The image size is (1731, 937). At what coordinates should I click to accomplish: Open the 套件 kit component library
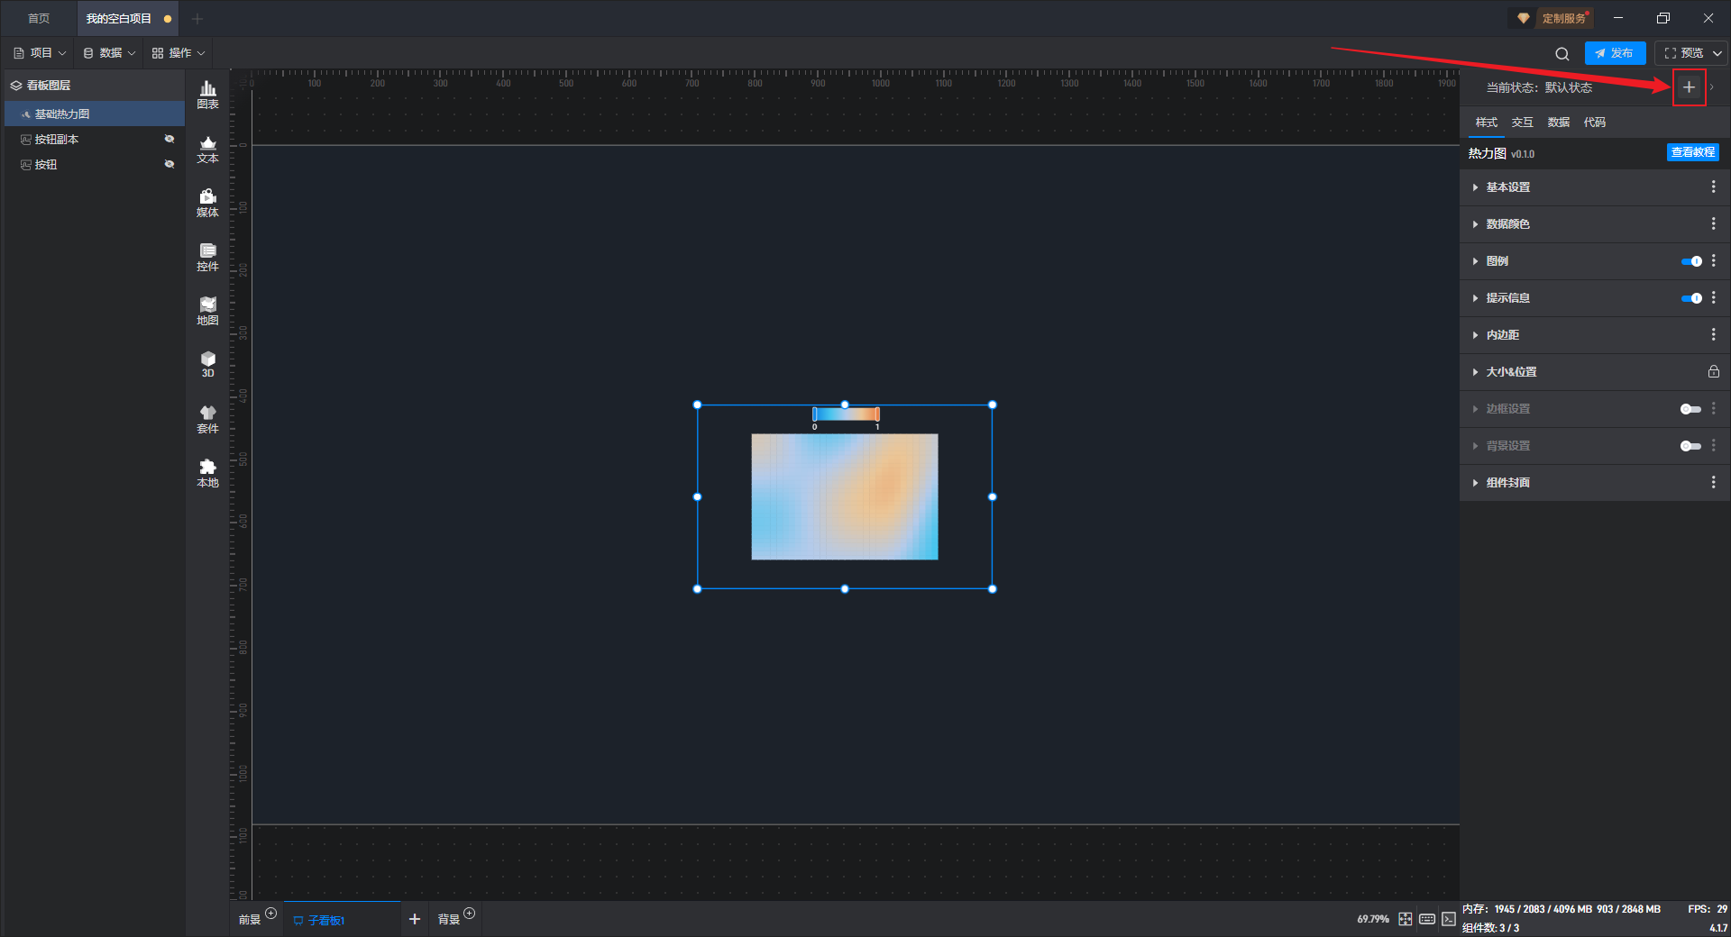click(207, 419)
